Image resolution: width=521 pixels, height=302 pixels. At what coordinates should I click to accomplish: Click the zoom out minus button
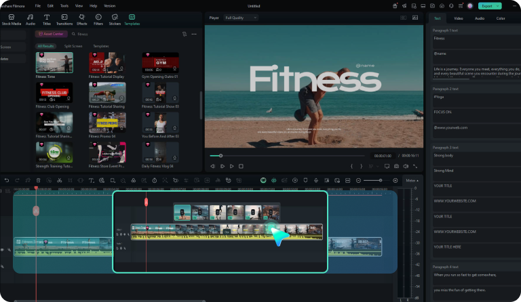358,180
